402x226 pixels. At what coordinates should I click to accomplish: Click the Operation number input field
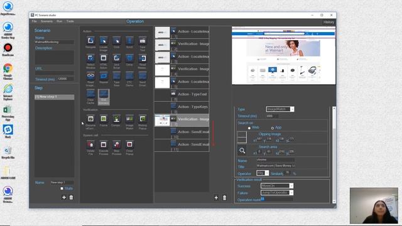[x=277, y=199]
